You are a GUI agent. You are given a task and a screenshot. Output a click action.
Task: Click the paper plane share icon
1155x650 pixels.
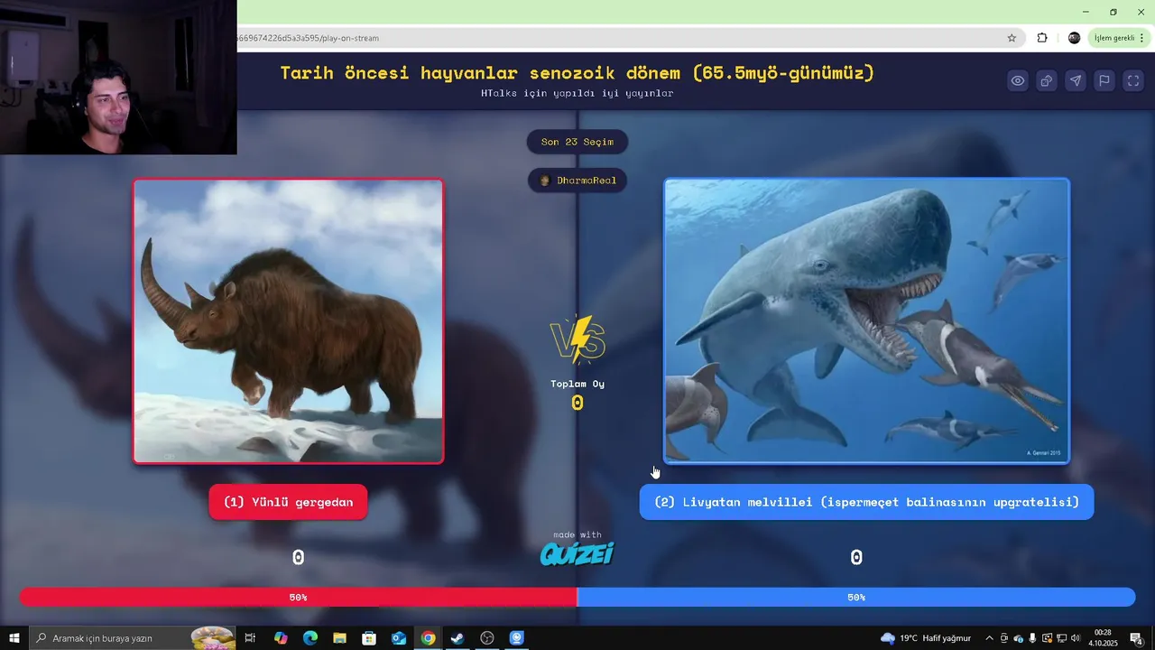pyautogui.click(x=1076, y=80)
